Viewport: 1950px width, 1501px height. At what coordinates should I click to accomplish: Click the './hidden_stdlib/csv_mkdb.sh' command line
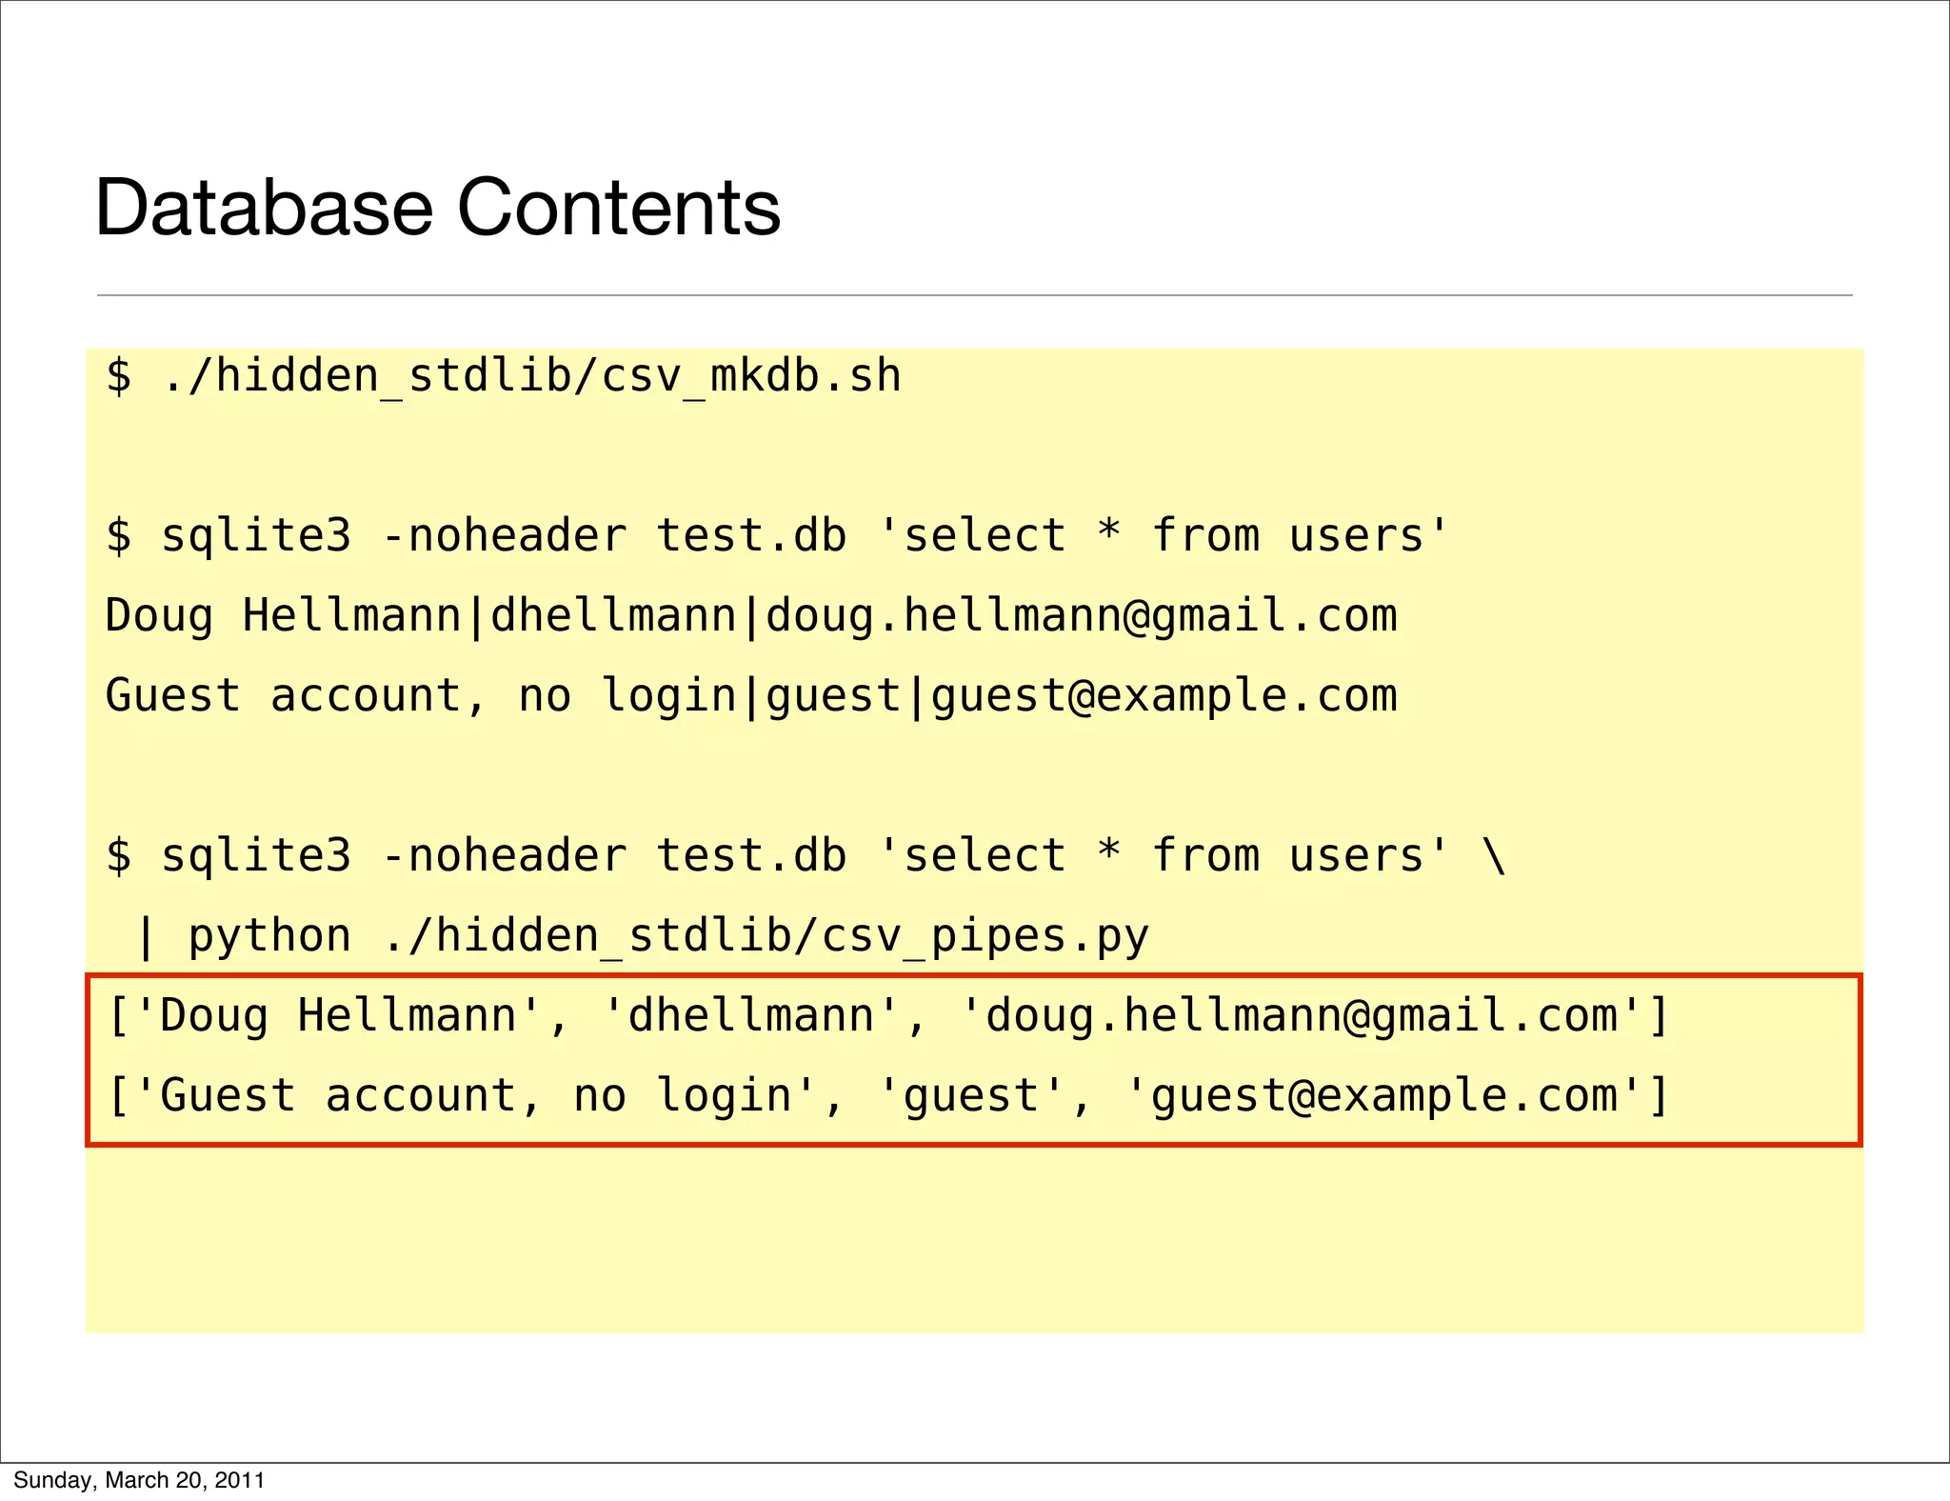point(503,376)
